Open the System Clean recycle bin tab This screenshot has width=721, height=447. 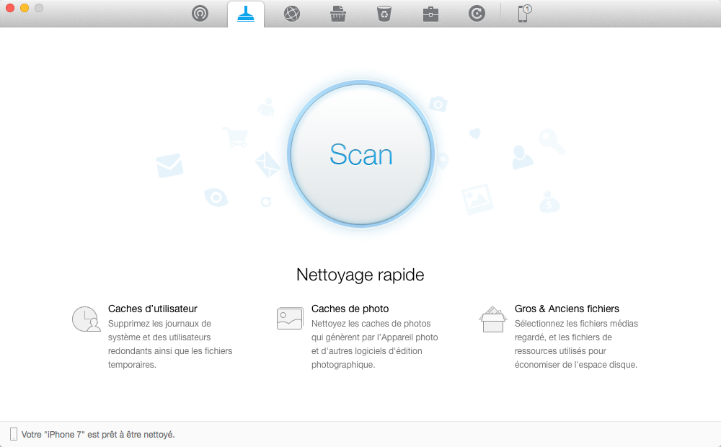pos(384,14)
